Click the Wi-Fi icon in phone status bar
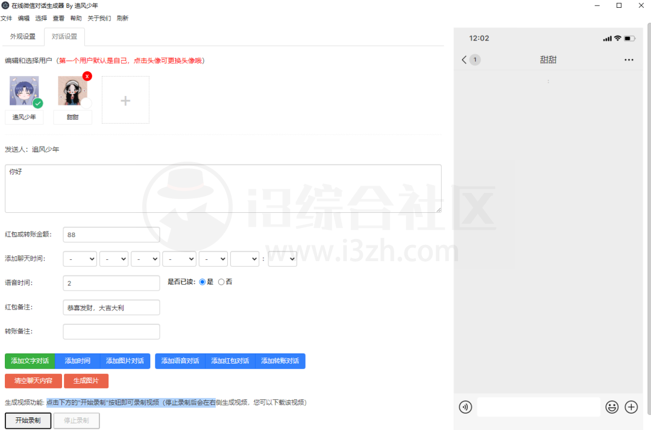The image size is (651, 430). (618, 38)
